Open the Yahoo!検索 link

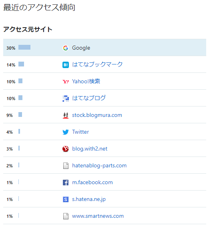click(86, 81)
